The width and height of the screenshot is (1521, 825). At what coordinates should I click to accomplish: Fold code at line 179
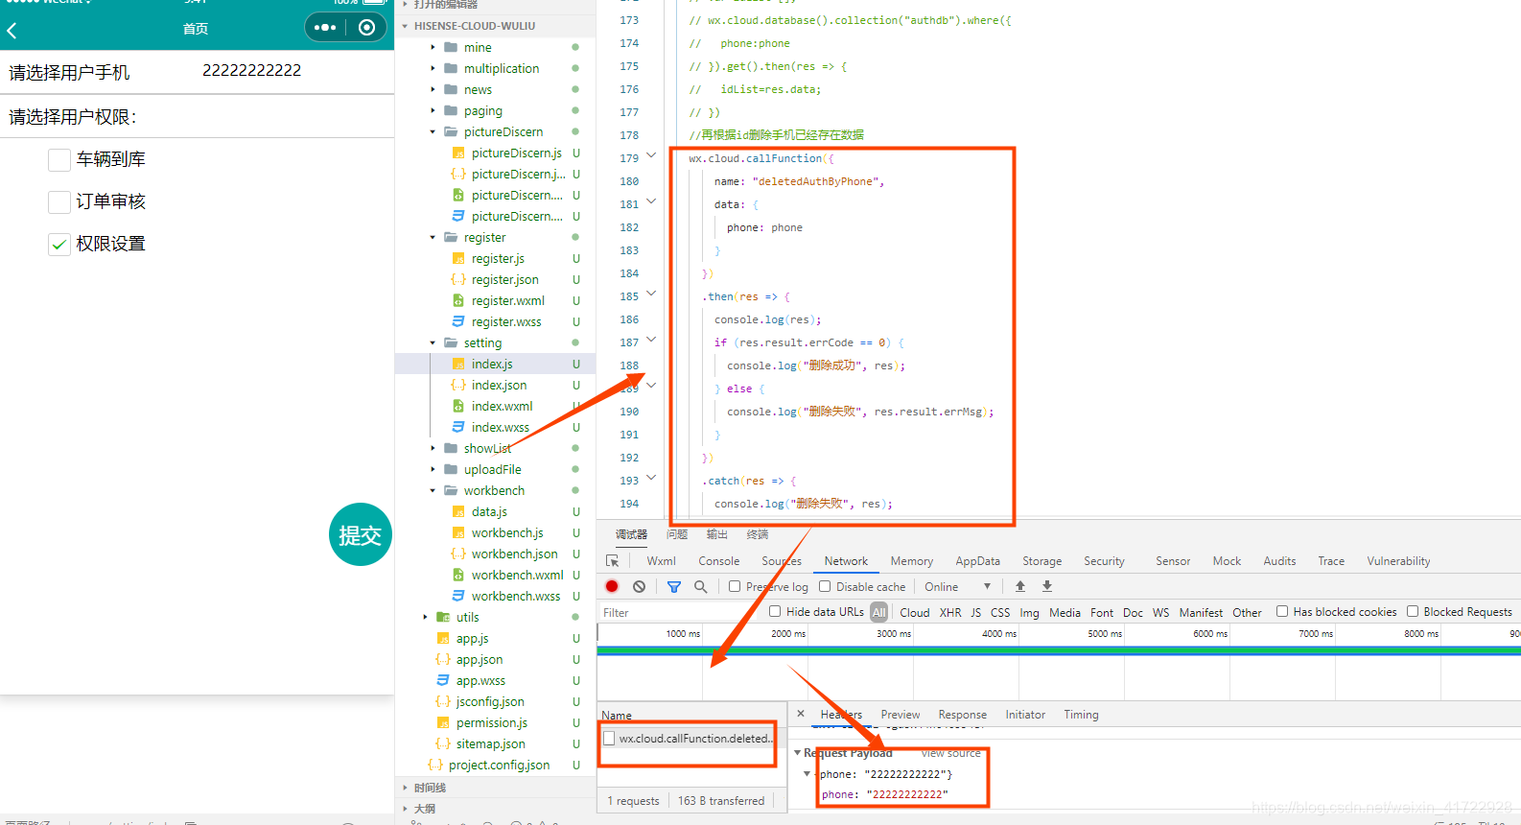point(651,155)
